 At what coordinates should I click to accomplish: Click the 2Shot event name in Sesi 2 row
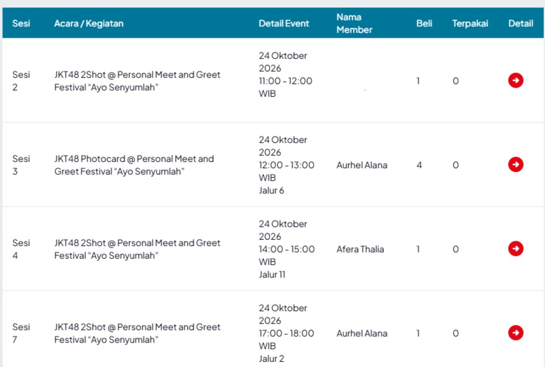click(137, 81)
